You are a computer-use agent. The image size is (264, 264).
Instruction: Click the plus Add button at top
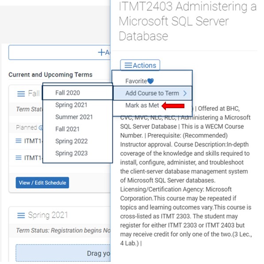(60, 53)
